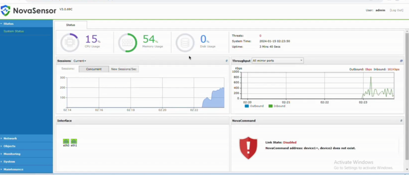409x175 pixels.
Task: Click the Uptime value 3 Mins 40 Secs
Action: pyautogui.click(x=270, y=47)
